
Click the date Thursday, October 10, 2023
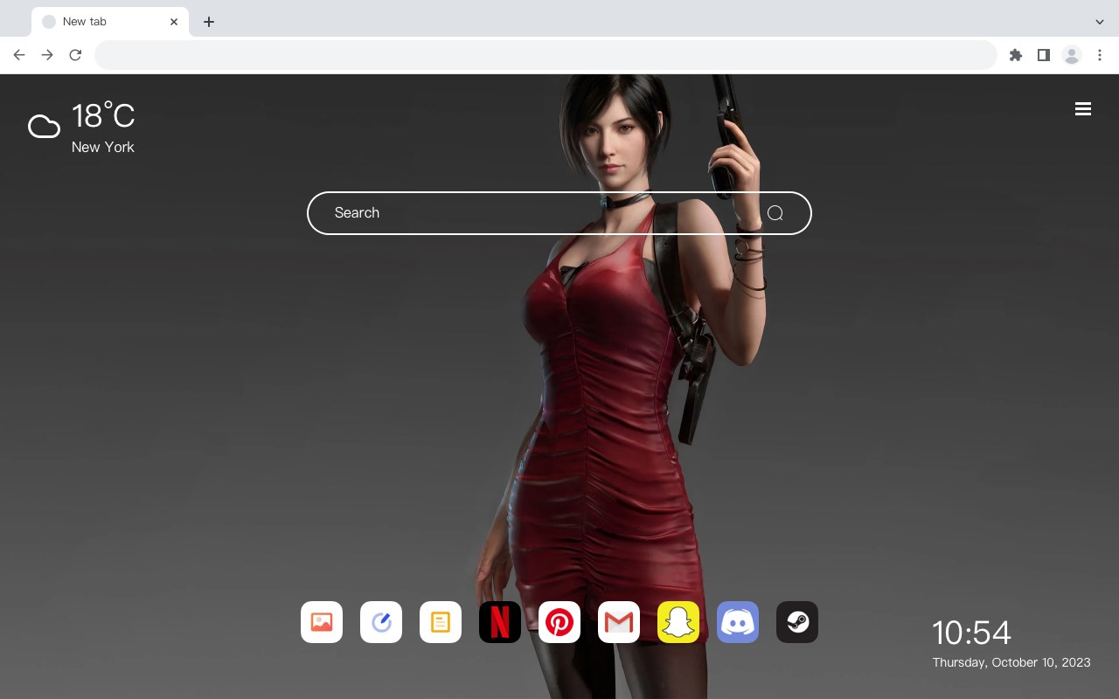1011,662
